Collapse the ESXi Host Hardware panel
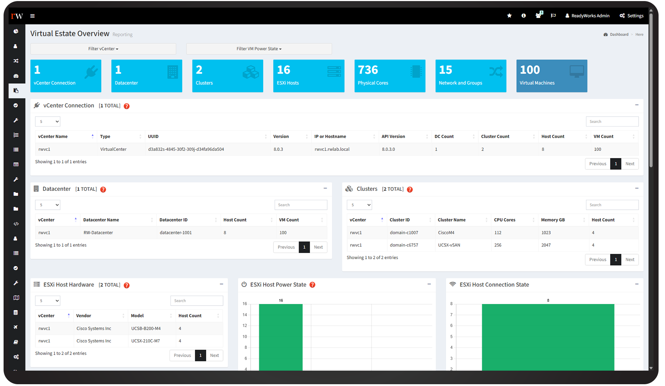This screenshot has height=386, width=665. pos(221,284)
